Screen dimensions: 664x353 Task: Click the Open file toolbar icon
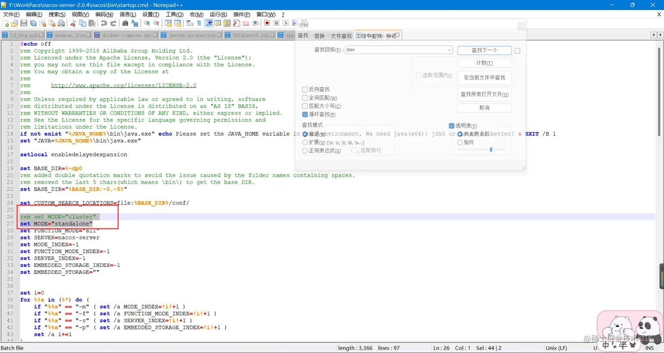pyautogui.click(x=14, y=23)
